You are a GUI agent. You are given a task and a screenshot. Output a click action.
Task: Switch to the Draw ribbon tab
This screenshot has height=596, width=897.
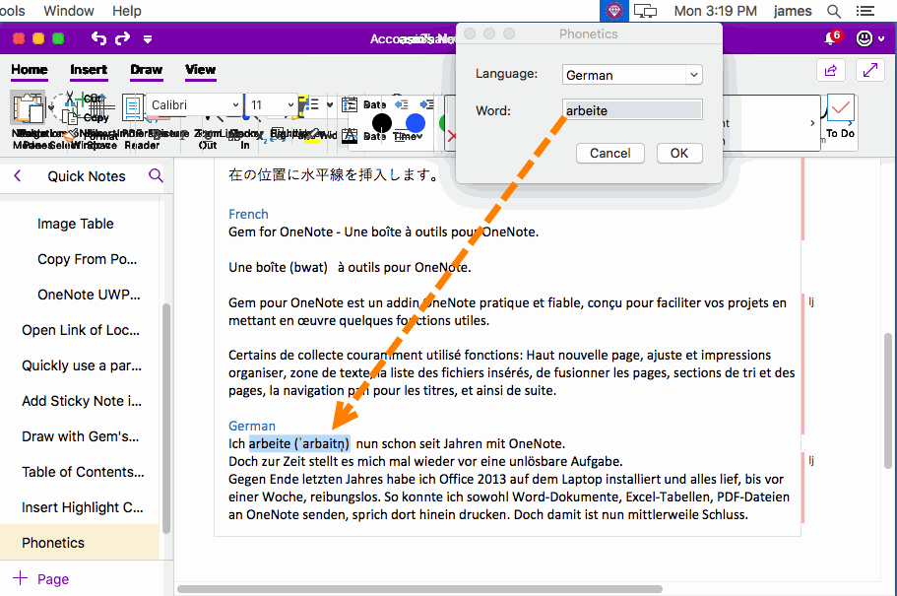pyautogui.click(x=147, y=70)
